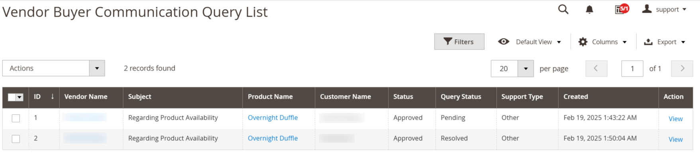Click the eye icon for Default View
This screenshot has width=700, height=155.
coord(503,42)
